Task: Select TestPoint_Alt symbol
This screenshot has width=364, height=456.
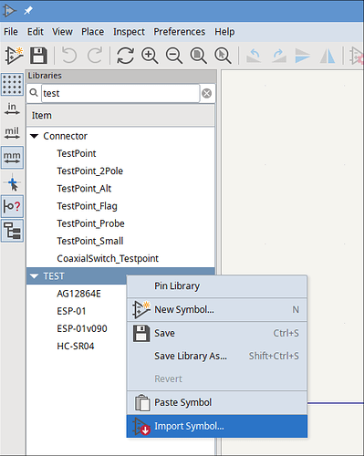Action: (84, 189)
